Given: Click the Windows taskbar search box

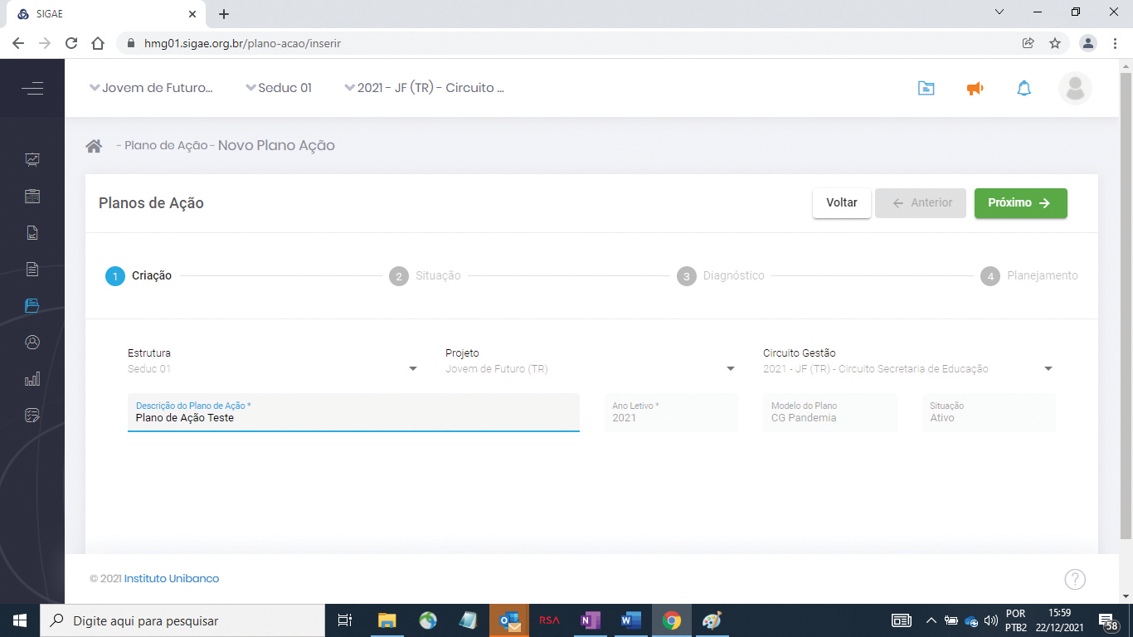Looking at the screenshot, I should [x=182, y=620].
